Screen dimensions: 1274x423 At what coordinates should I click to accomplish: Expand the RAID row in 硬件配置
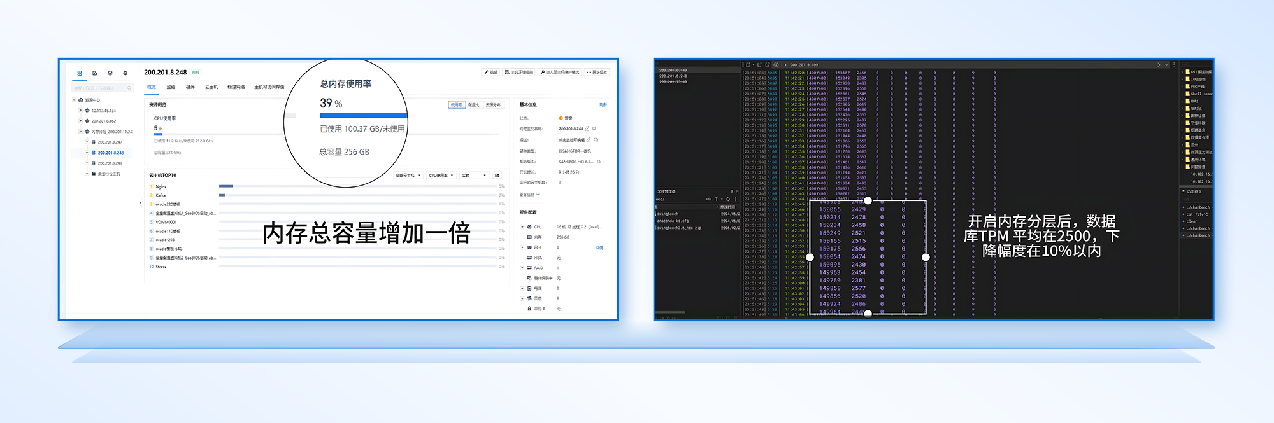[522, 268]
